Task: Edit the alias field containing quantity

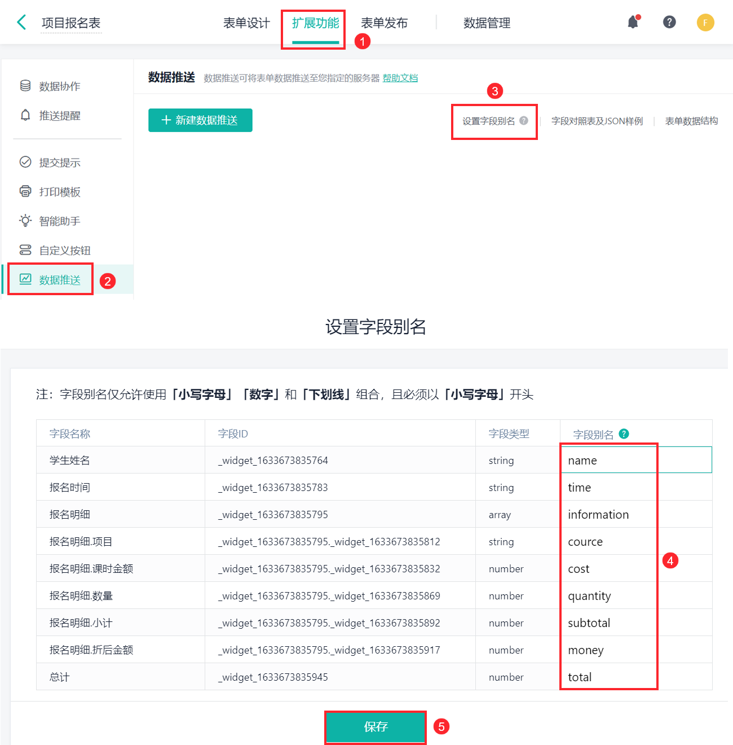Action: (636, 595)
